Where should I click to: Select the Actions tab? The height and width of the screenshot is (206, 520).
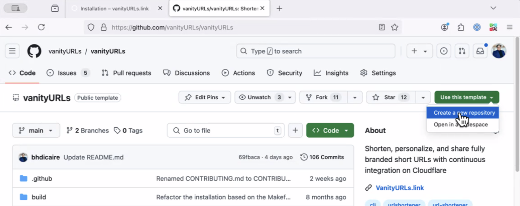(x=238, y=73)
